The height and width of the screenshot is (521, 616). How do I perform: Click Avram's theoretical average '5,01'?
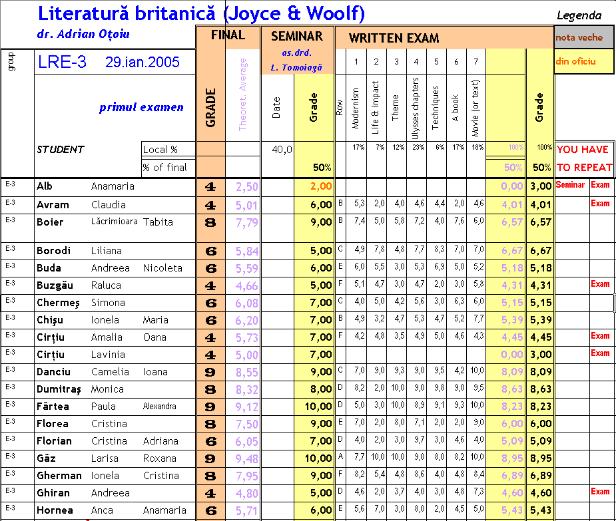tap(246, 206)
